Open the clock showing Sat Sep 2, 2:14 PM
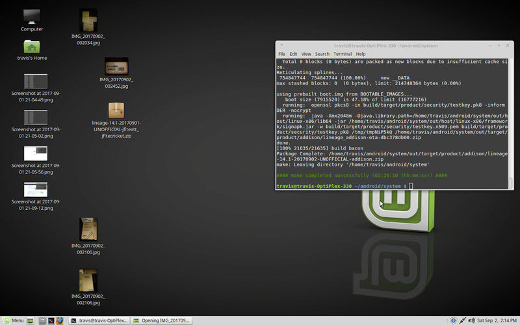520x325 pixels. point(497,320)
